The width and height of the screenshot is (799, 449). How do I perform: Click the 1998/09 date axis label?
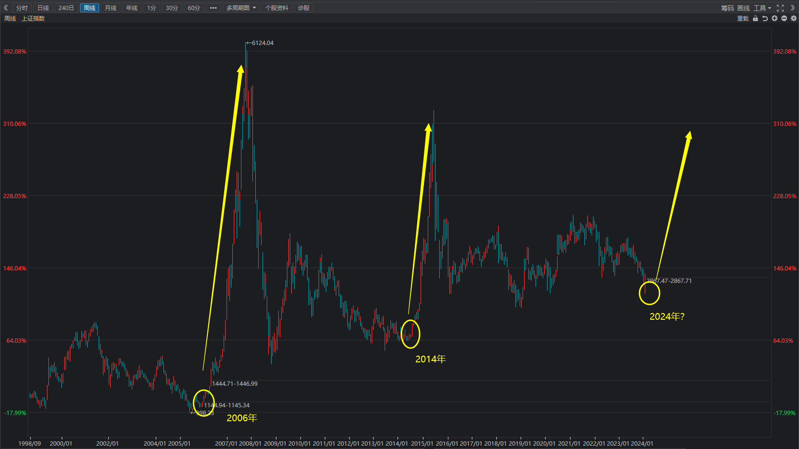(x=30, y=444)
